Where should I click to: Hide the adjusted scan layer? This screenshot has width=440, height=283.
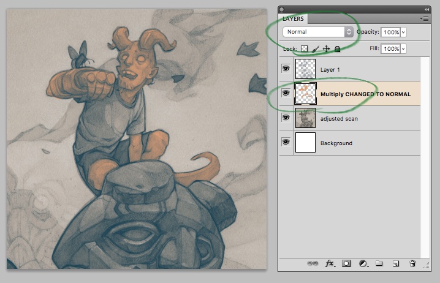coord(286,118)
